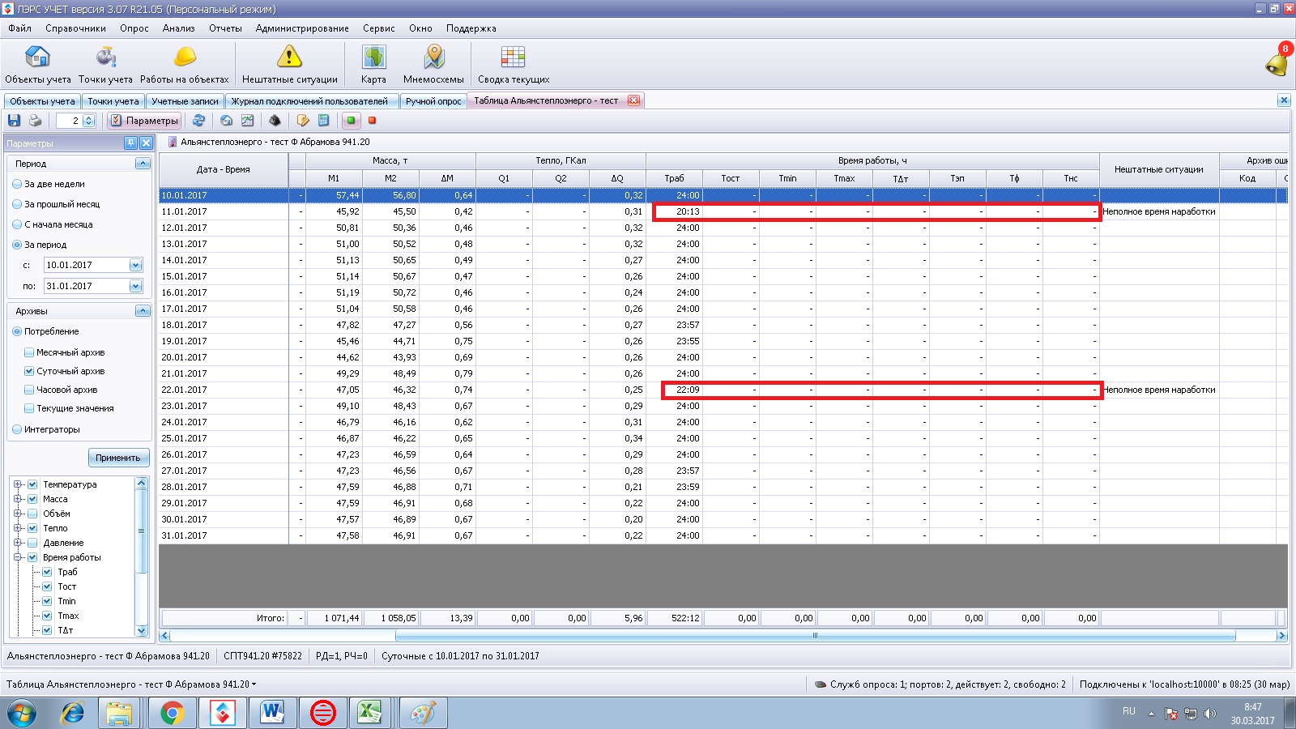
Task: Expand the Масса tree node
Action: [x=17, y=499]
